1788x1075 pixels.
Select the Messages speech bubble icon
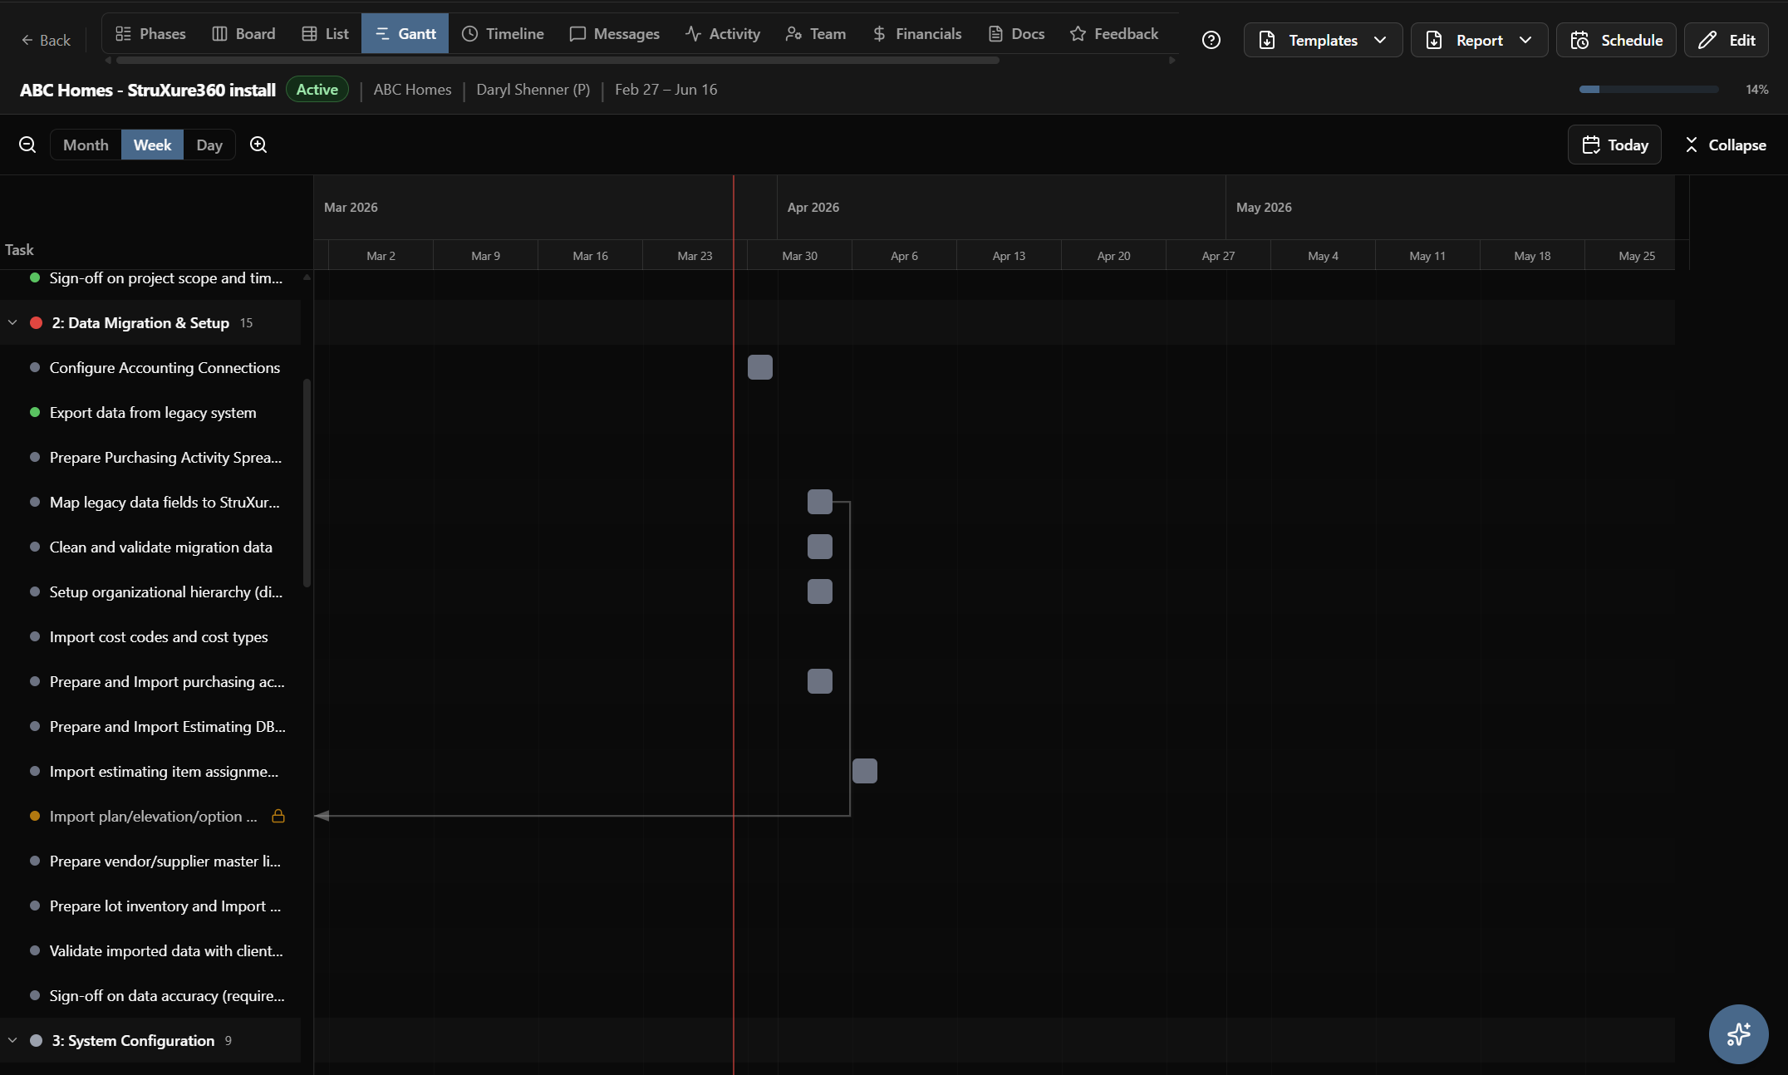coord(577,34)
